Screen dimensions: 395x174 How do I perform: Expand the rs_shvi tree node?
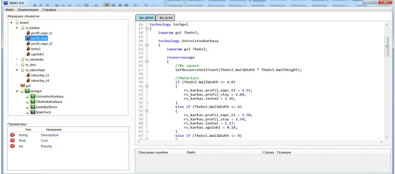[17, 65]
